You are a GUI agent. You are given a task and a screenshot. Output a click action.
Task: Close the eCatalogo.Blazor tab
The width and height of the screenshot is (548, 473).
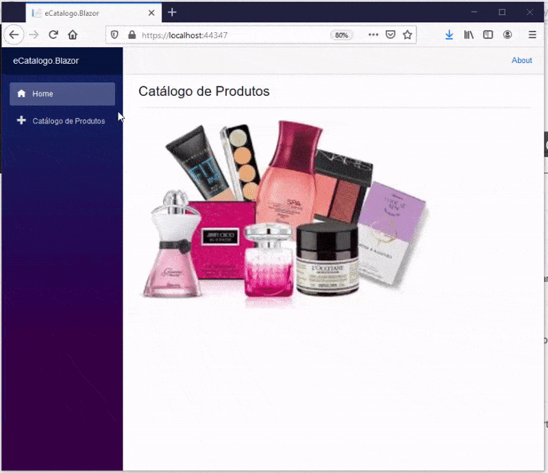click(x=151, y=13)
